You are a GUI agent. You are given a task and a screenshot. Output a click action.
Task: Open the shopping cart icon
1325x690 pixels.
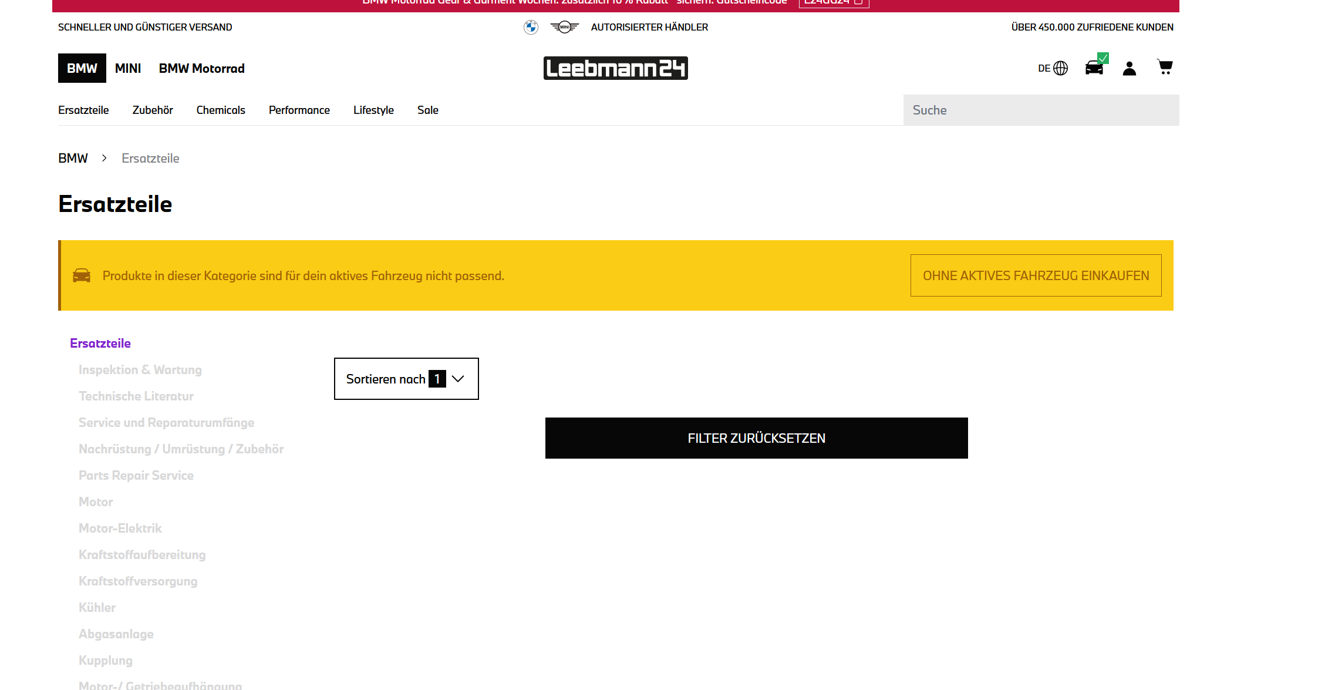pyautogui.click(x=1165, y=68)
